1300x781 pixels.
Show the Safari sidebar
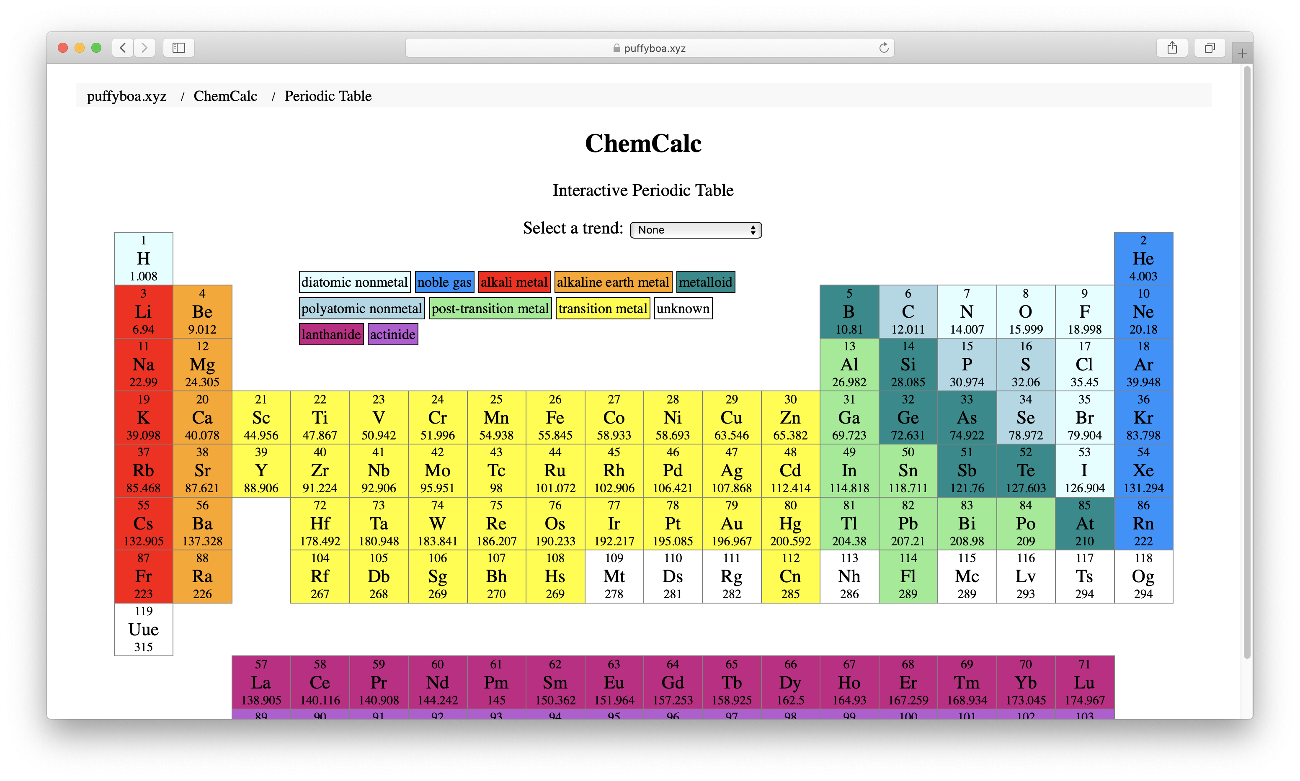179,48
